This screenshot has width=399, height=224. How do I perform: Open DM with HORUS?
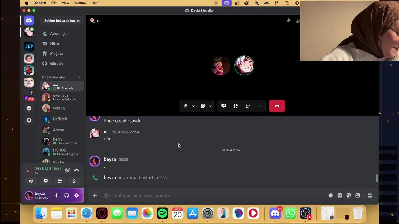point(62,152)
